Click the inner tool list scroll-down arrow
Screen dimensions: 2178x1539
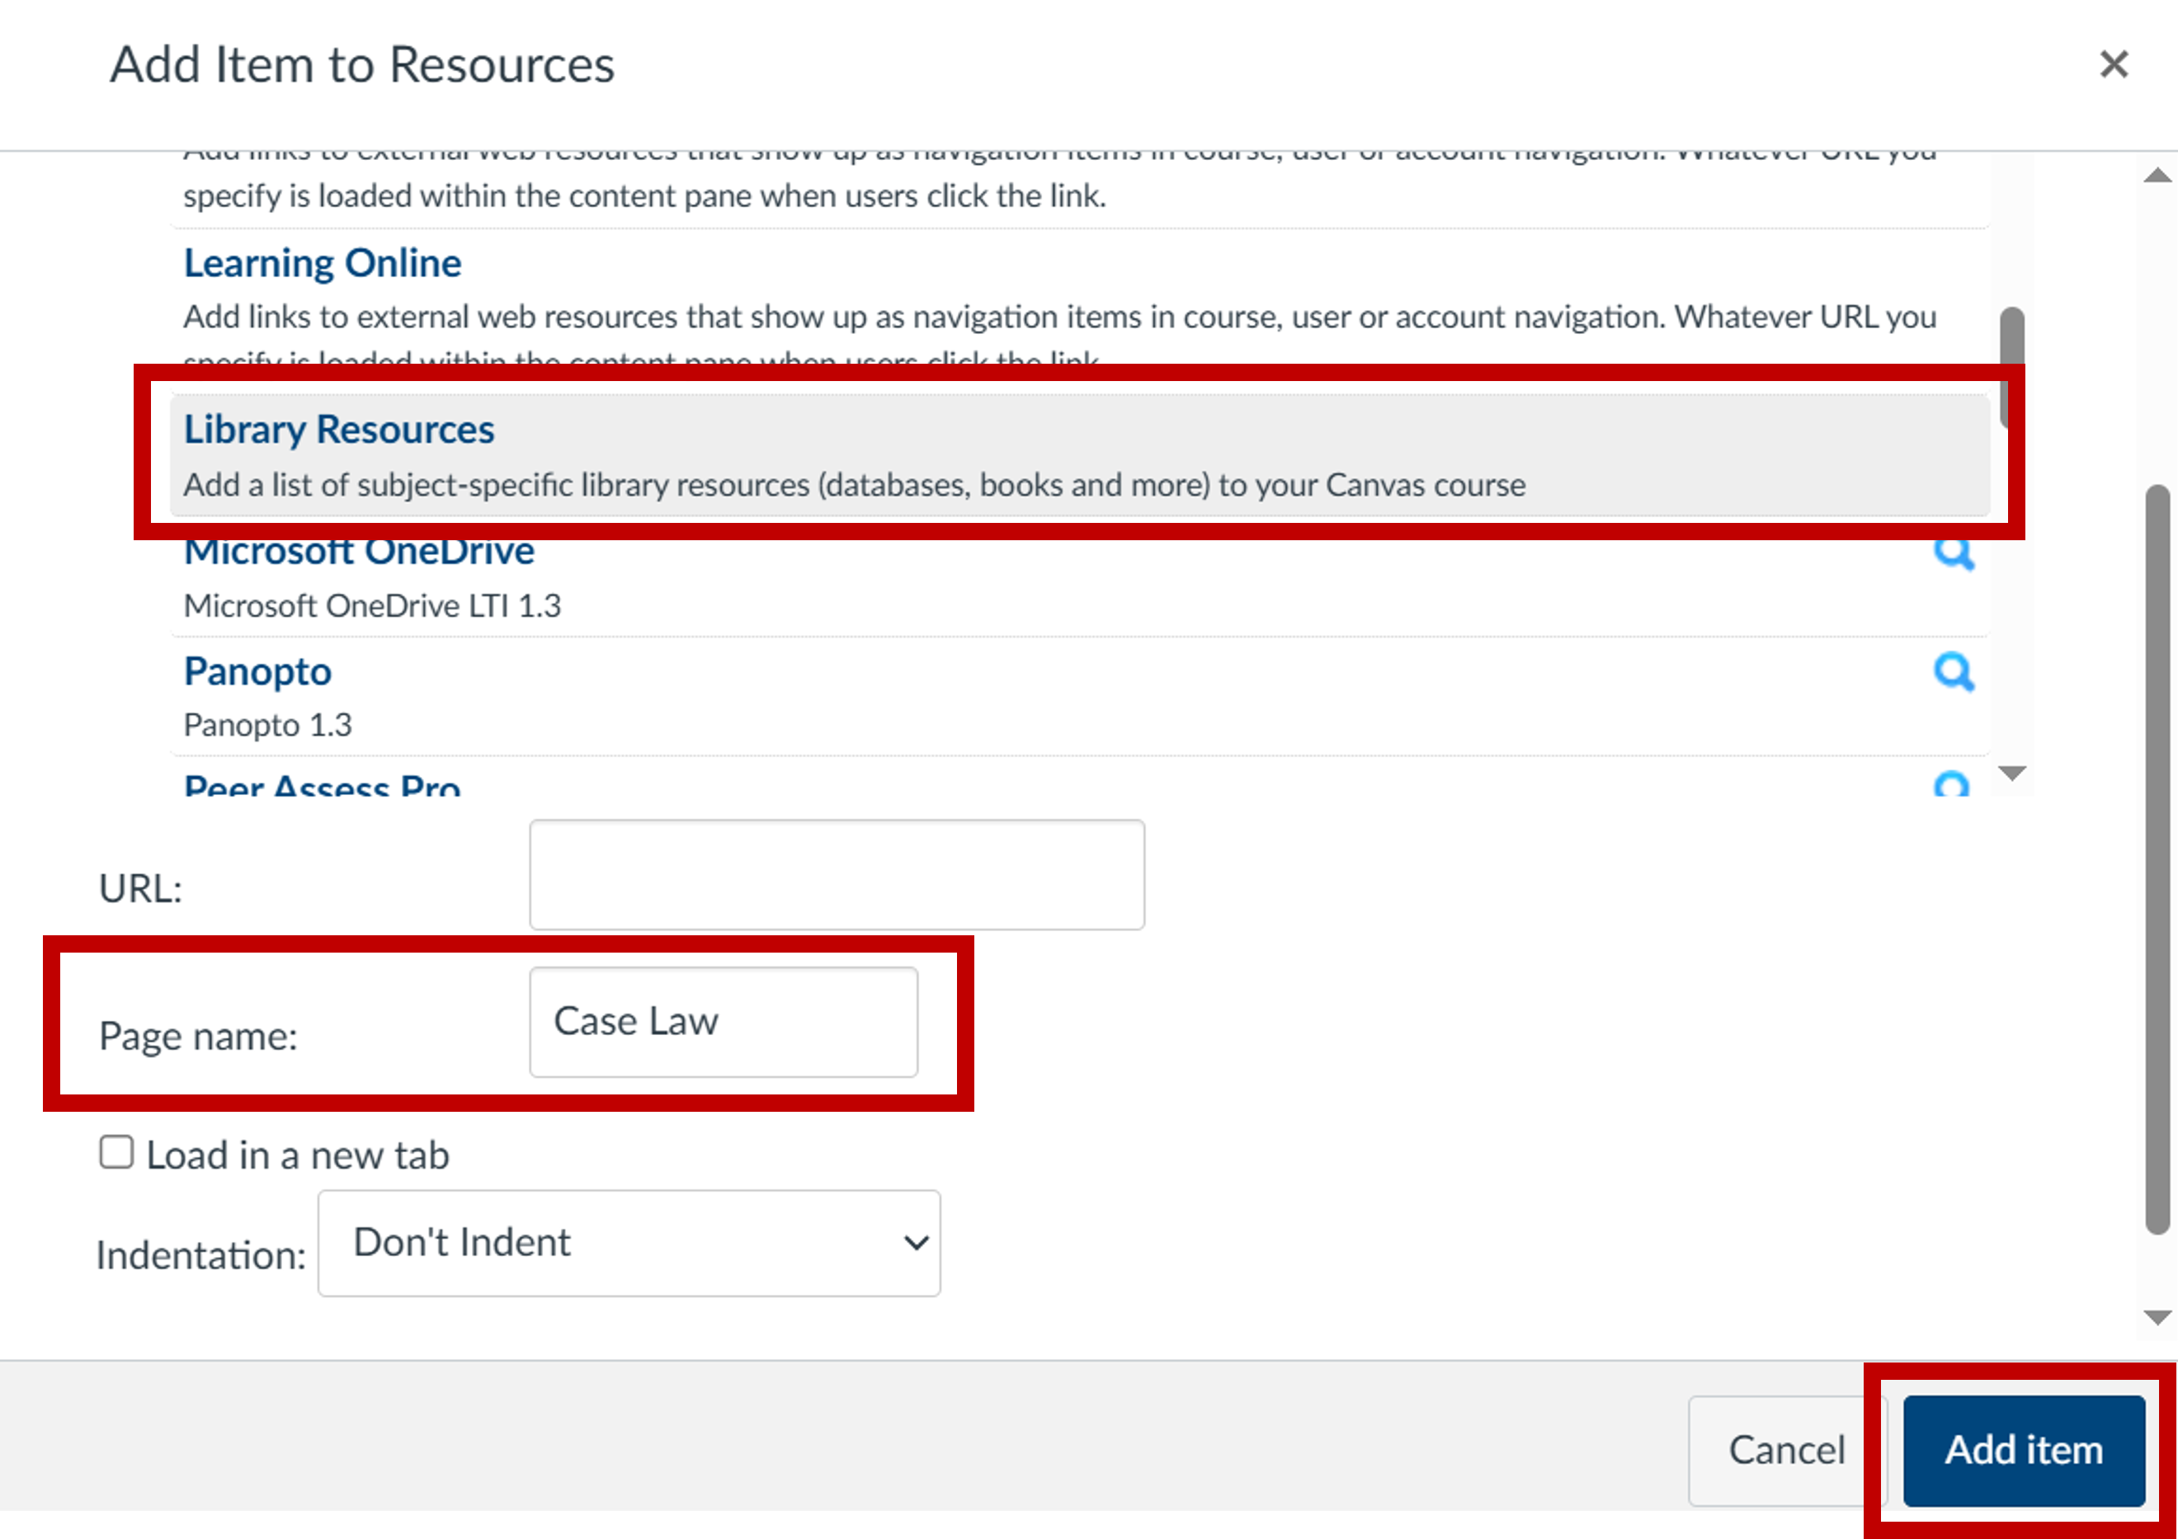pos(2012,773)
